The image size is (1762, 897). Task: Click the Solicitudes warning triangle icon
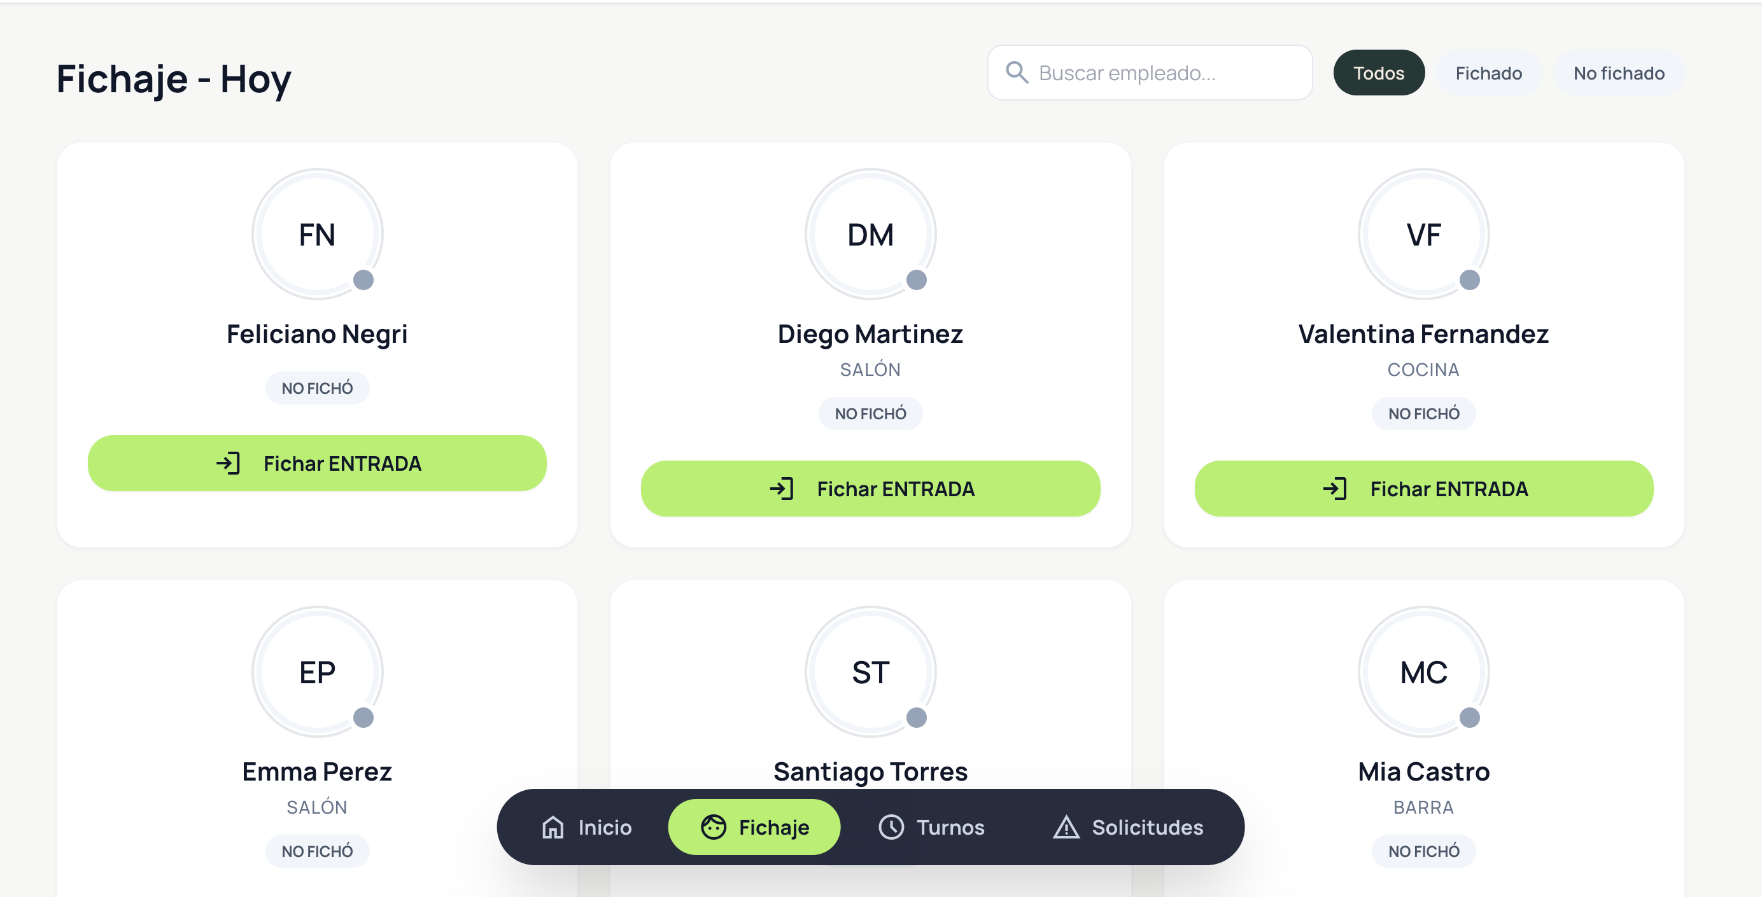pyautogui.click(x=1066, y=827)
